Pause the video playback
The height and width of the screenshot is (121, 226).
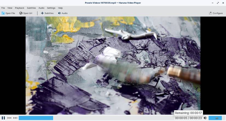pos(3,118)
